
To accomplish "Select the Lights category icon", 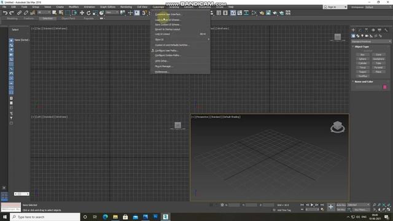I will 362,36.
